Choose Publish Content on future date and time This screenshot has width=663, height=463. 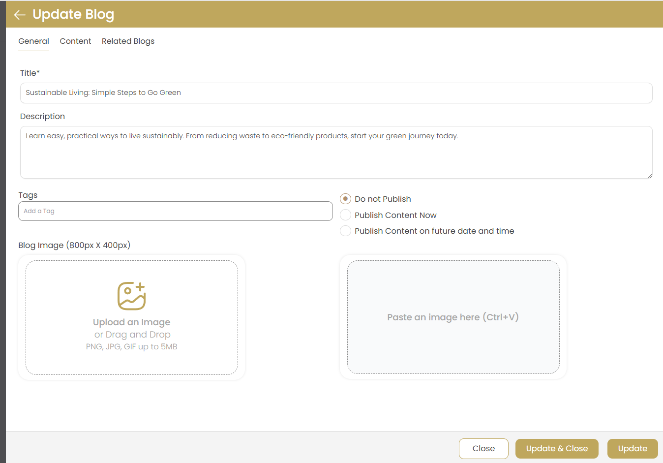[x=345, y=231]
